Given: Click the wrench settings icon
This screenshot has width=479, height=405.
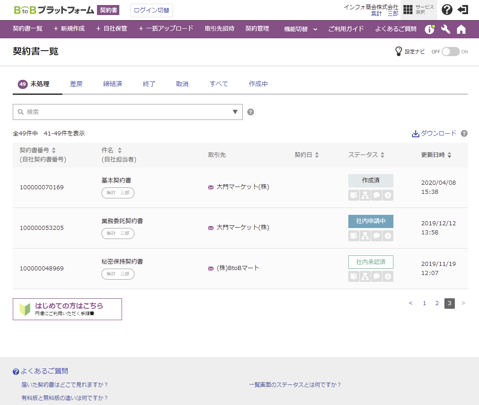Looking at the screenshot, I should (446, 29).
